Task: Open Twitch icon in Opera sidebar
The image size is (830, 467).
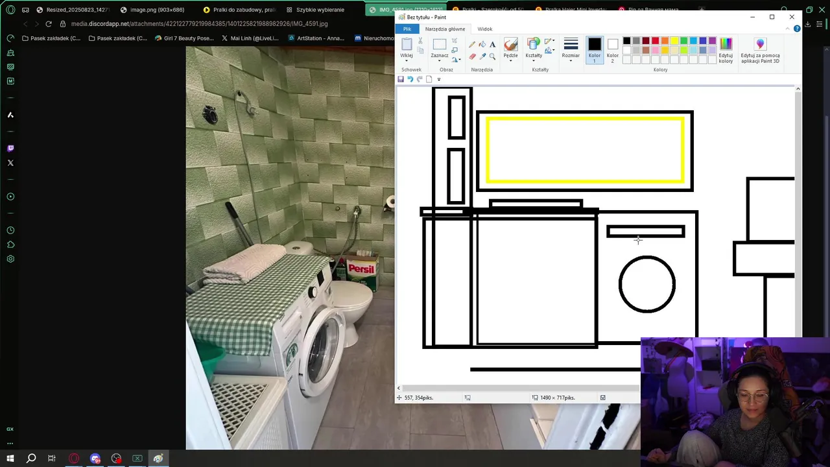Action: (x=10, y=149)
